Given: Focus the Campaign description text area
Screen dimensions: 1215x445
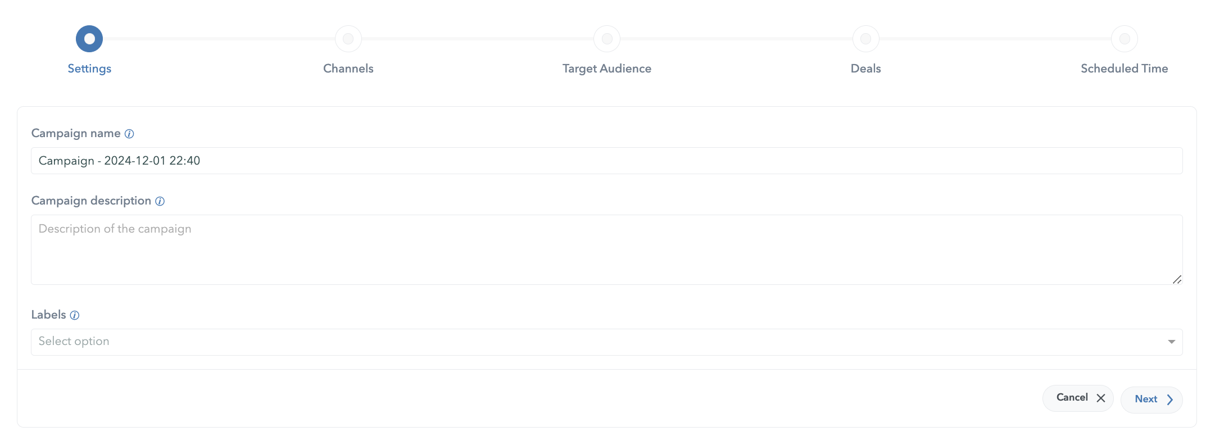Looking at the screenshot, I should click(x=607, y=249).
